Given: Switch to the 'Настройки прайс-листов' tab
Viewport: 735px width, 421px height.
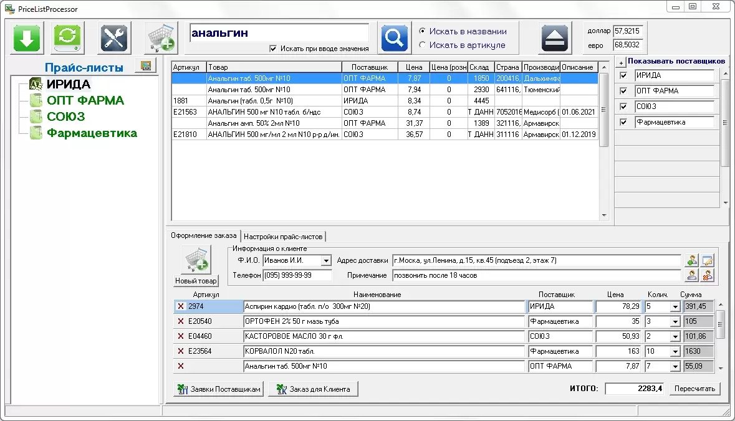Looking at the screenshot, I should [x=283, y=237].
